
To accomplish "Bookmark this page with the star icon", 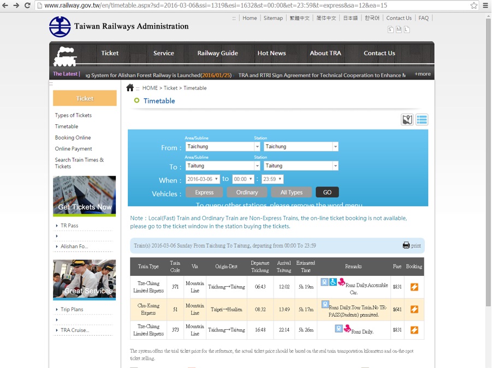I will [474, 5].
